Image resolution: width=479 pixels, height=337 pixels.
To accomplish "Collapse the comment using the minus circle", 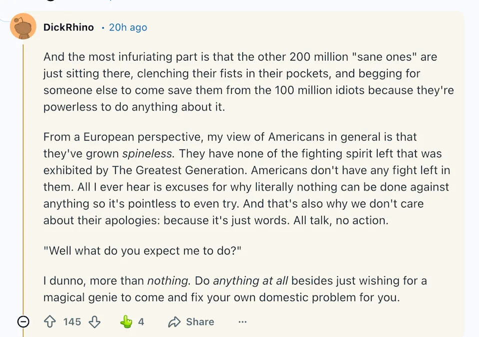I will pos(22,322).
